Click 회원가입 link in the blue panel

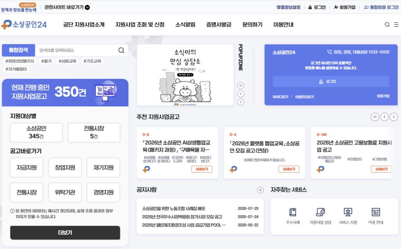[383, 96]
